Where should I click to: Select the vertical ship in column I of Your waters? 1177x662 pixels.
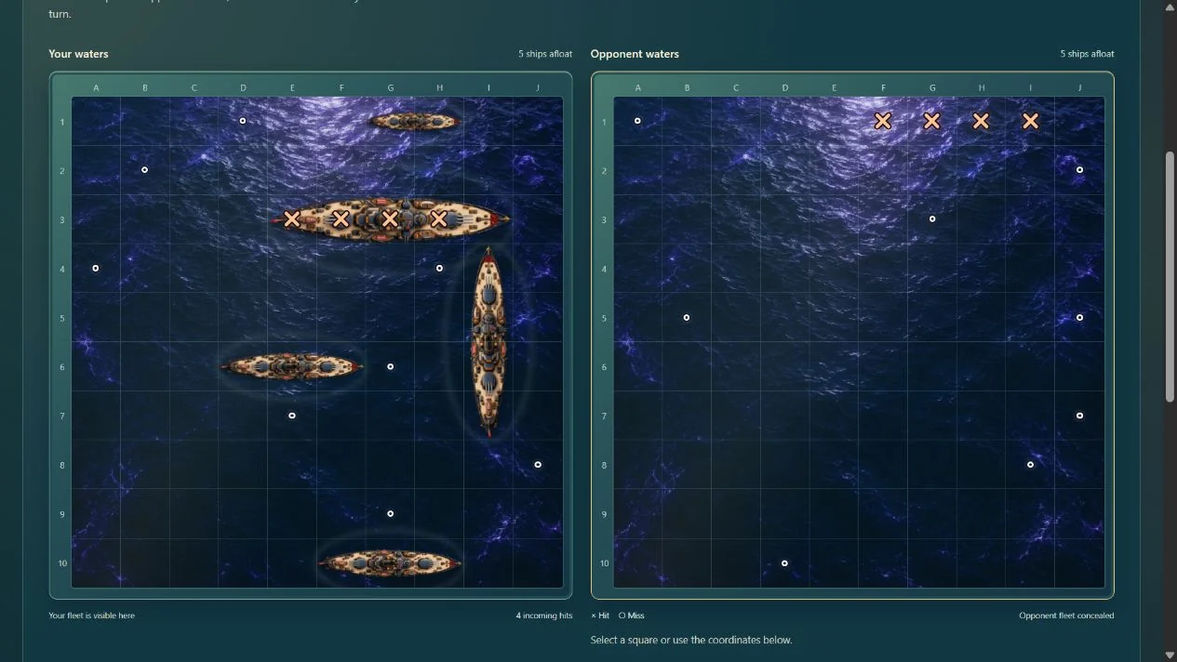point(488,342)
